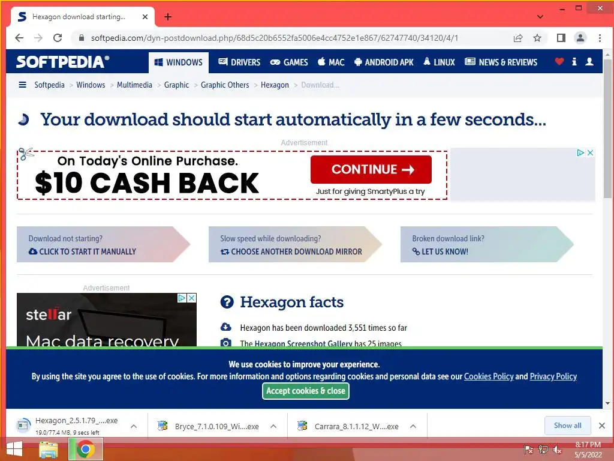Click scrollbar down arrow

pos(607,403)
